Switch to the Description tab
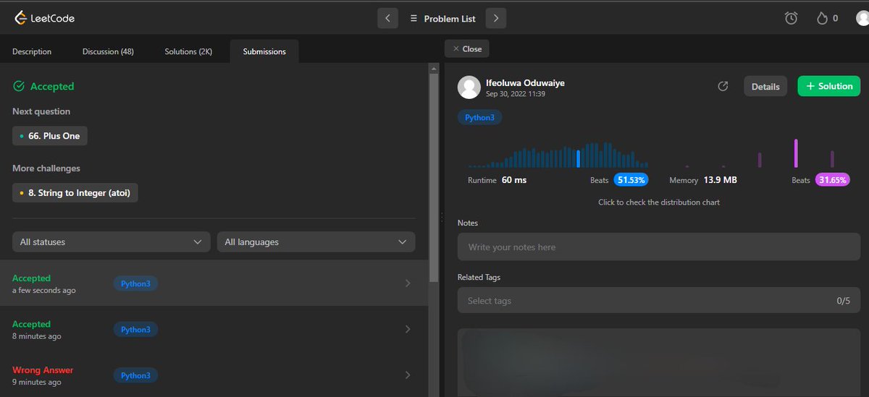Image resolution: width=869 pixels, height=397 pixels. 32,51
